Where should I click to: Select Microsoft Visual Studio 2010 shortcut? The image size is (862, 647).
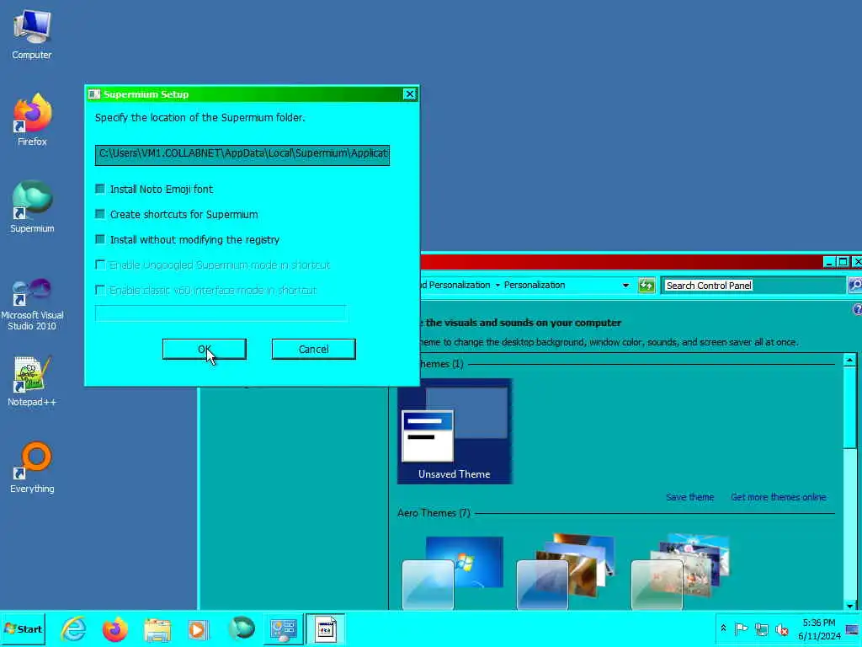point(32,304)
